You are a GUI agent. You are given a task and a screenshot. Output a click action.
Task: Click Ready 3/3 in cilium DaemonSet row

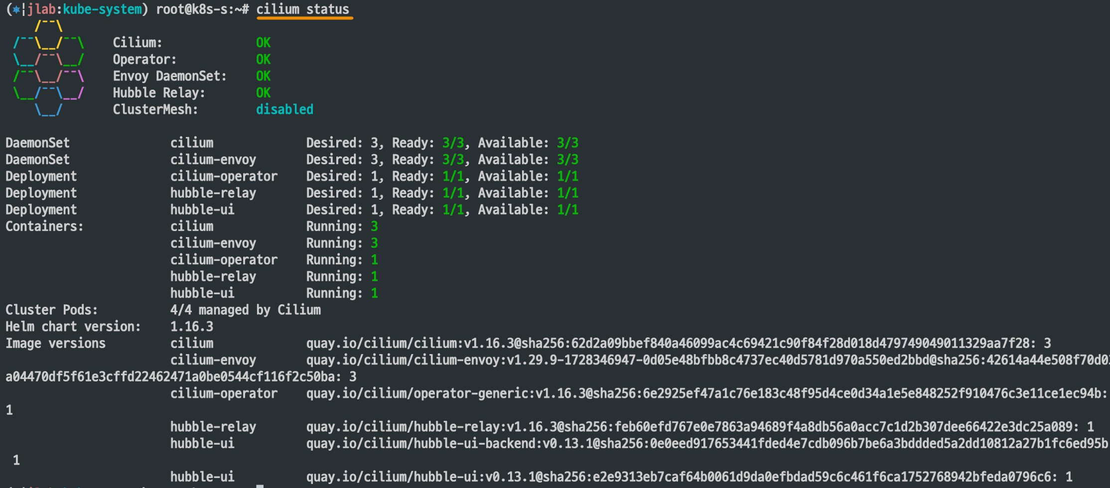point(453,143)
